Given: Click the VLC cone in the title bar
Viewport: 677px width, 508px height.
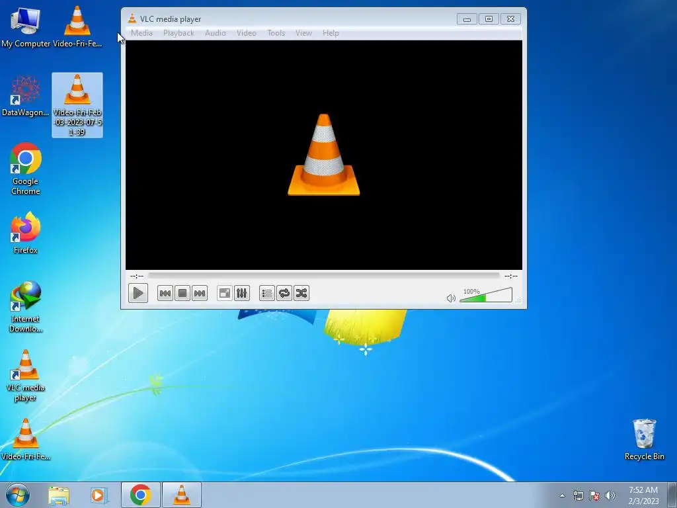Looking at the screenshot, I should pos(132,19).
